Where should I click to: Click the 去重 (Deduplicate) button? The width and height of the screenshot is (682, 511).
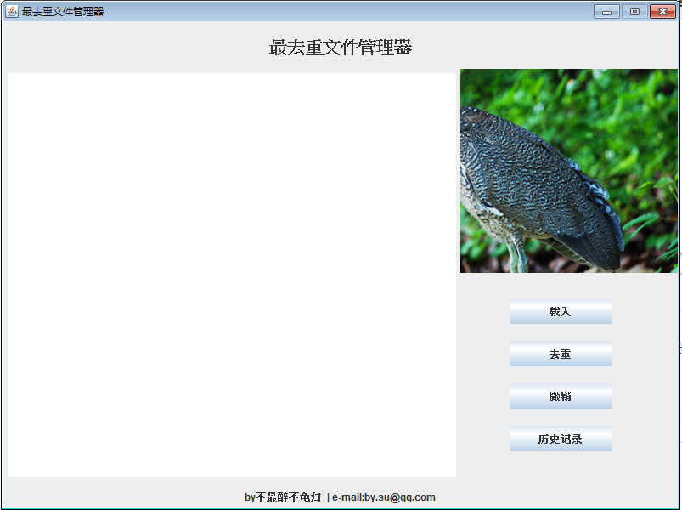click(x=561, y=354)
